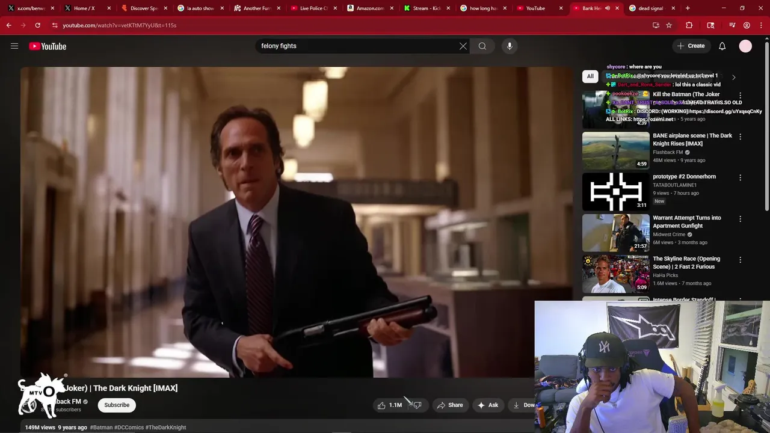770x433 pixels.
Task: Select the 'All' filter chip
Action: (590, 76)
